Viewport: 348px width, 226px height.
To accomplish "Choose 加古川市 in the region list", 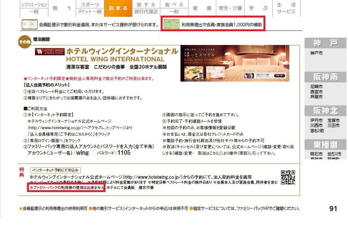I will 334,154.
